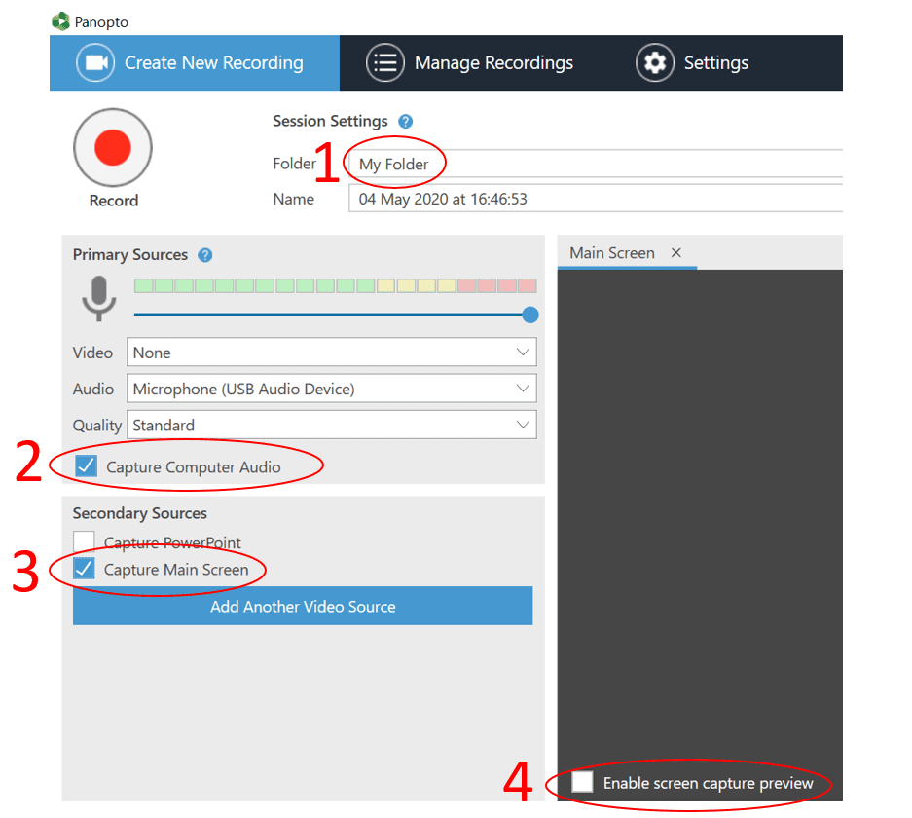Click the red Record button
The image size is (912, 818).
click(113, 147)
